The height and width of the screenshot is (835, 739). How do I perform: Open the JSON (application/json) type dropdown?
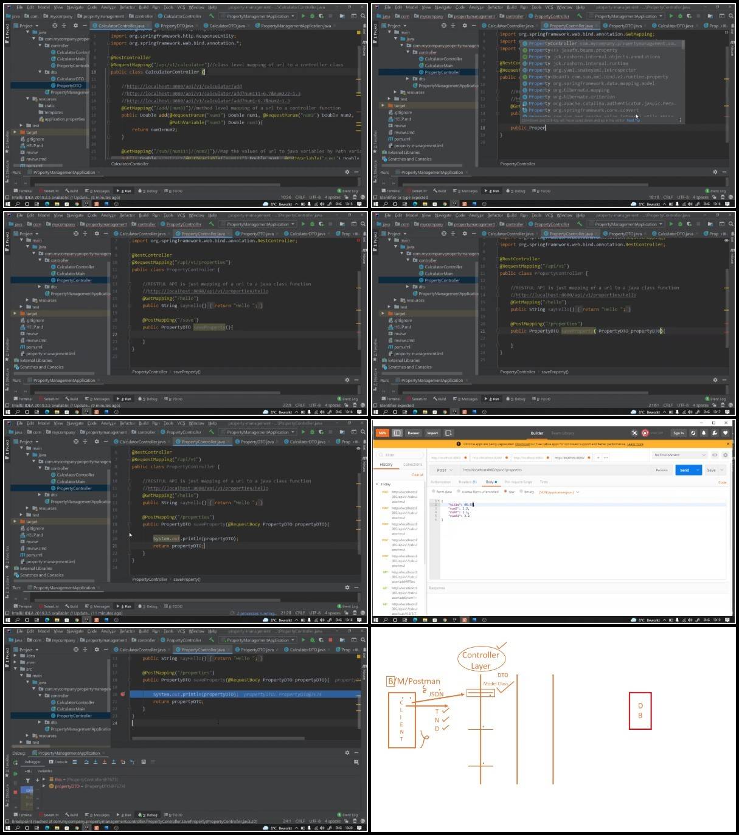coord(559,492)
